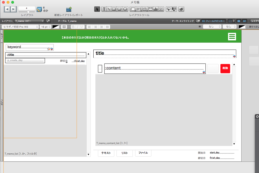Open the font name dropdown

[x=20, y=27]
